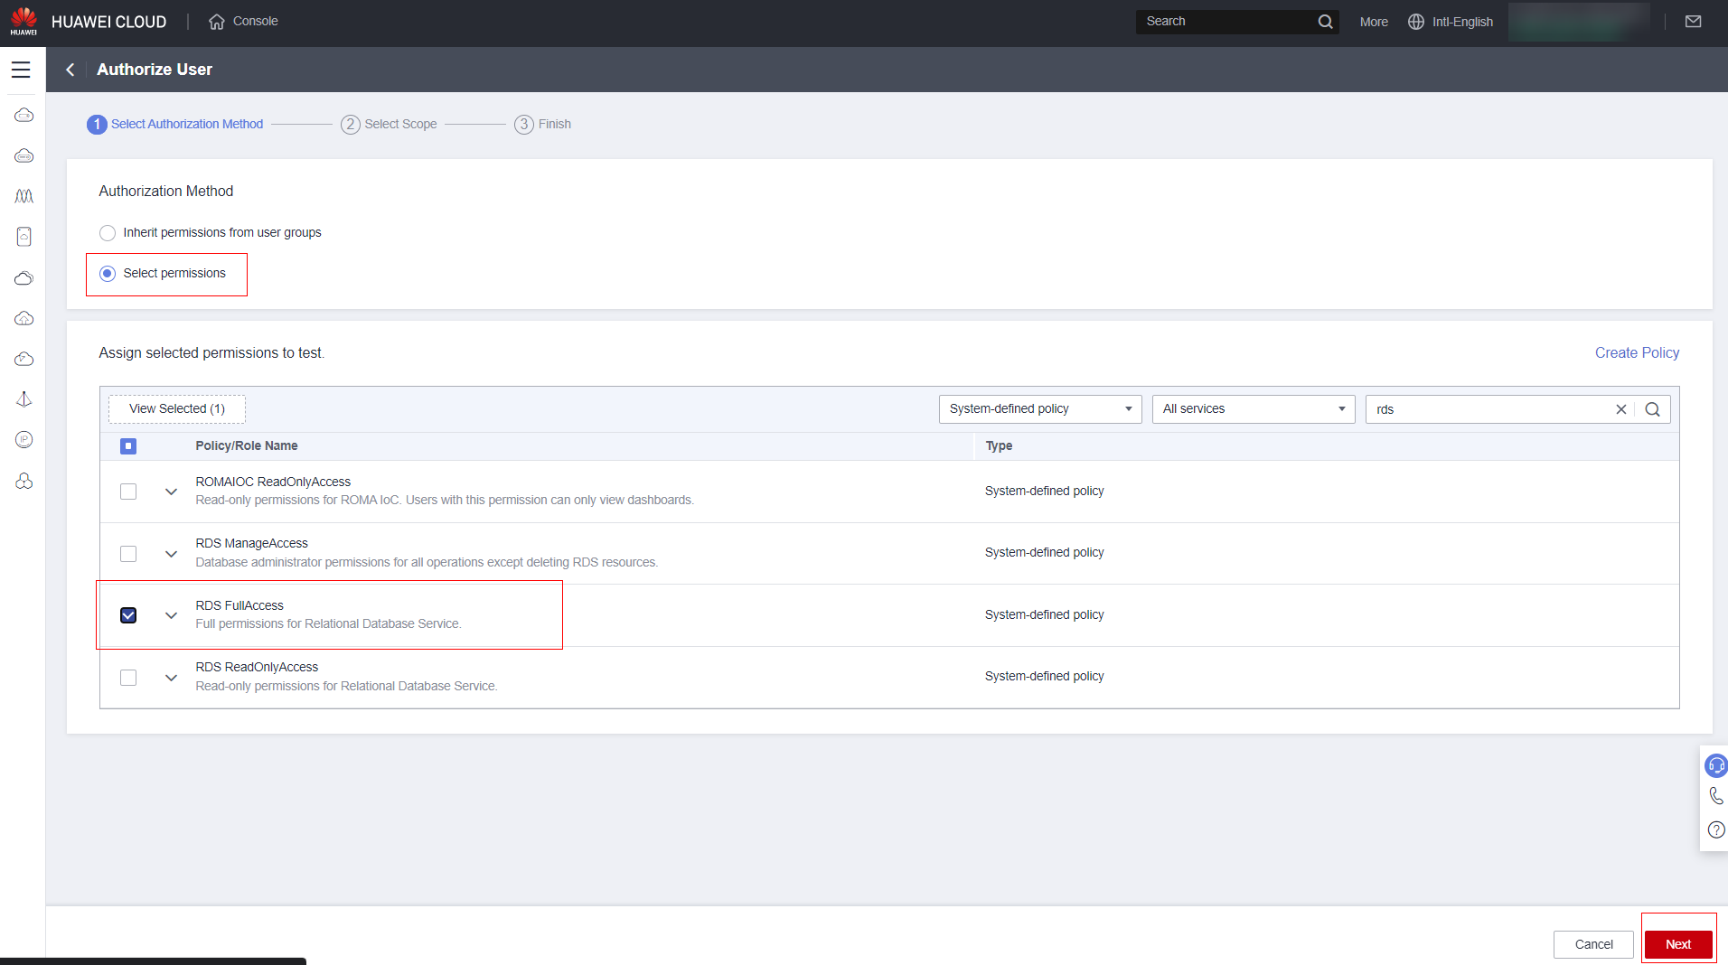Click the search magnifier in top bar
Viewport: 1728px width, 965px height.
click(1325, 22)
